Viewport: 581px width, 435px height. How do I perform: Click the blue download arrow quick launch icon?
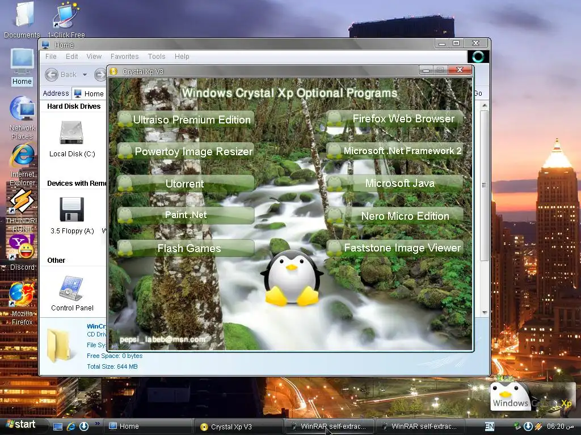(84, 427)
